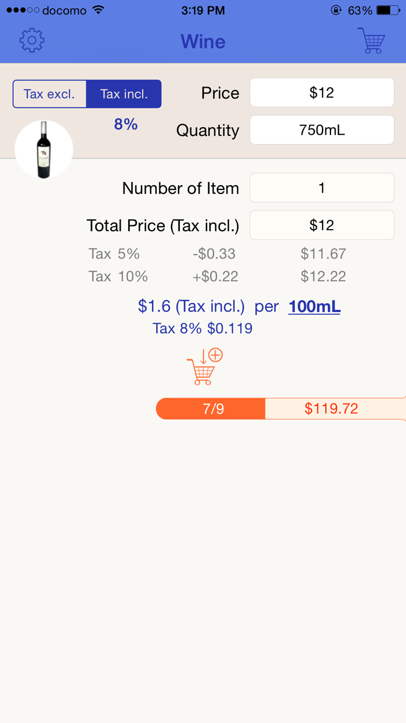The width and height of the screenshot is (406, 723).
Task: Open the shopping cart icon
Action: [x=372, y=41]
